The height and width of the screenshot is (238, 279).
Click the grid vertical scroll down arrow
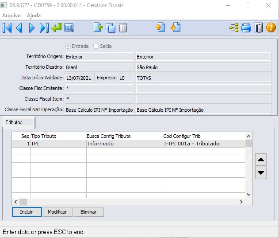point(249,195)
